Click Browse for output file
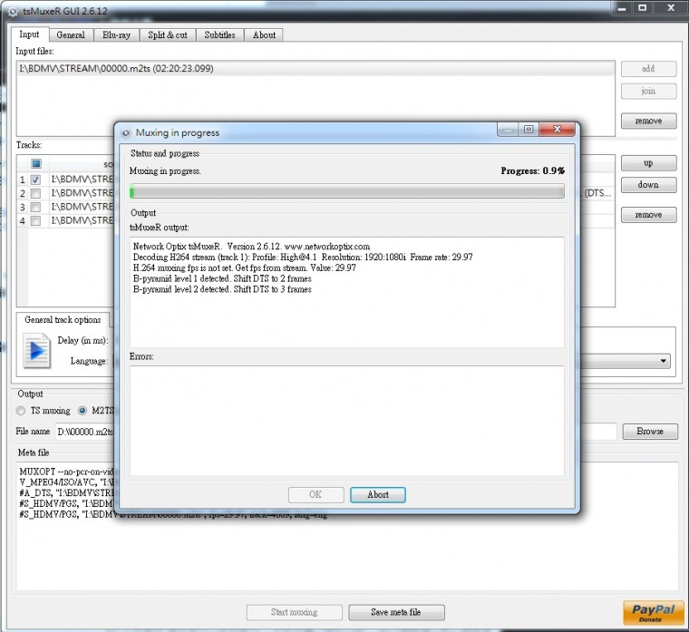The width and height of the screenshot is (689, 632). (649, 432)
